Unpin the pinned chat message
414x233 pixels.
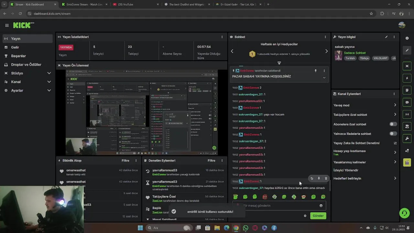[x=316, y=71]
